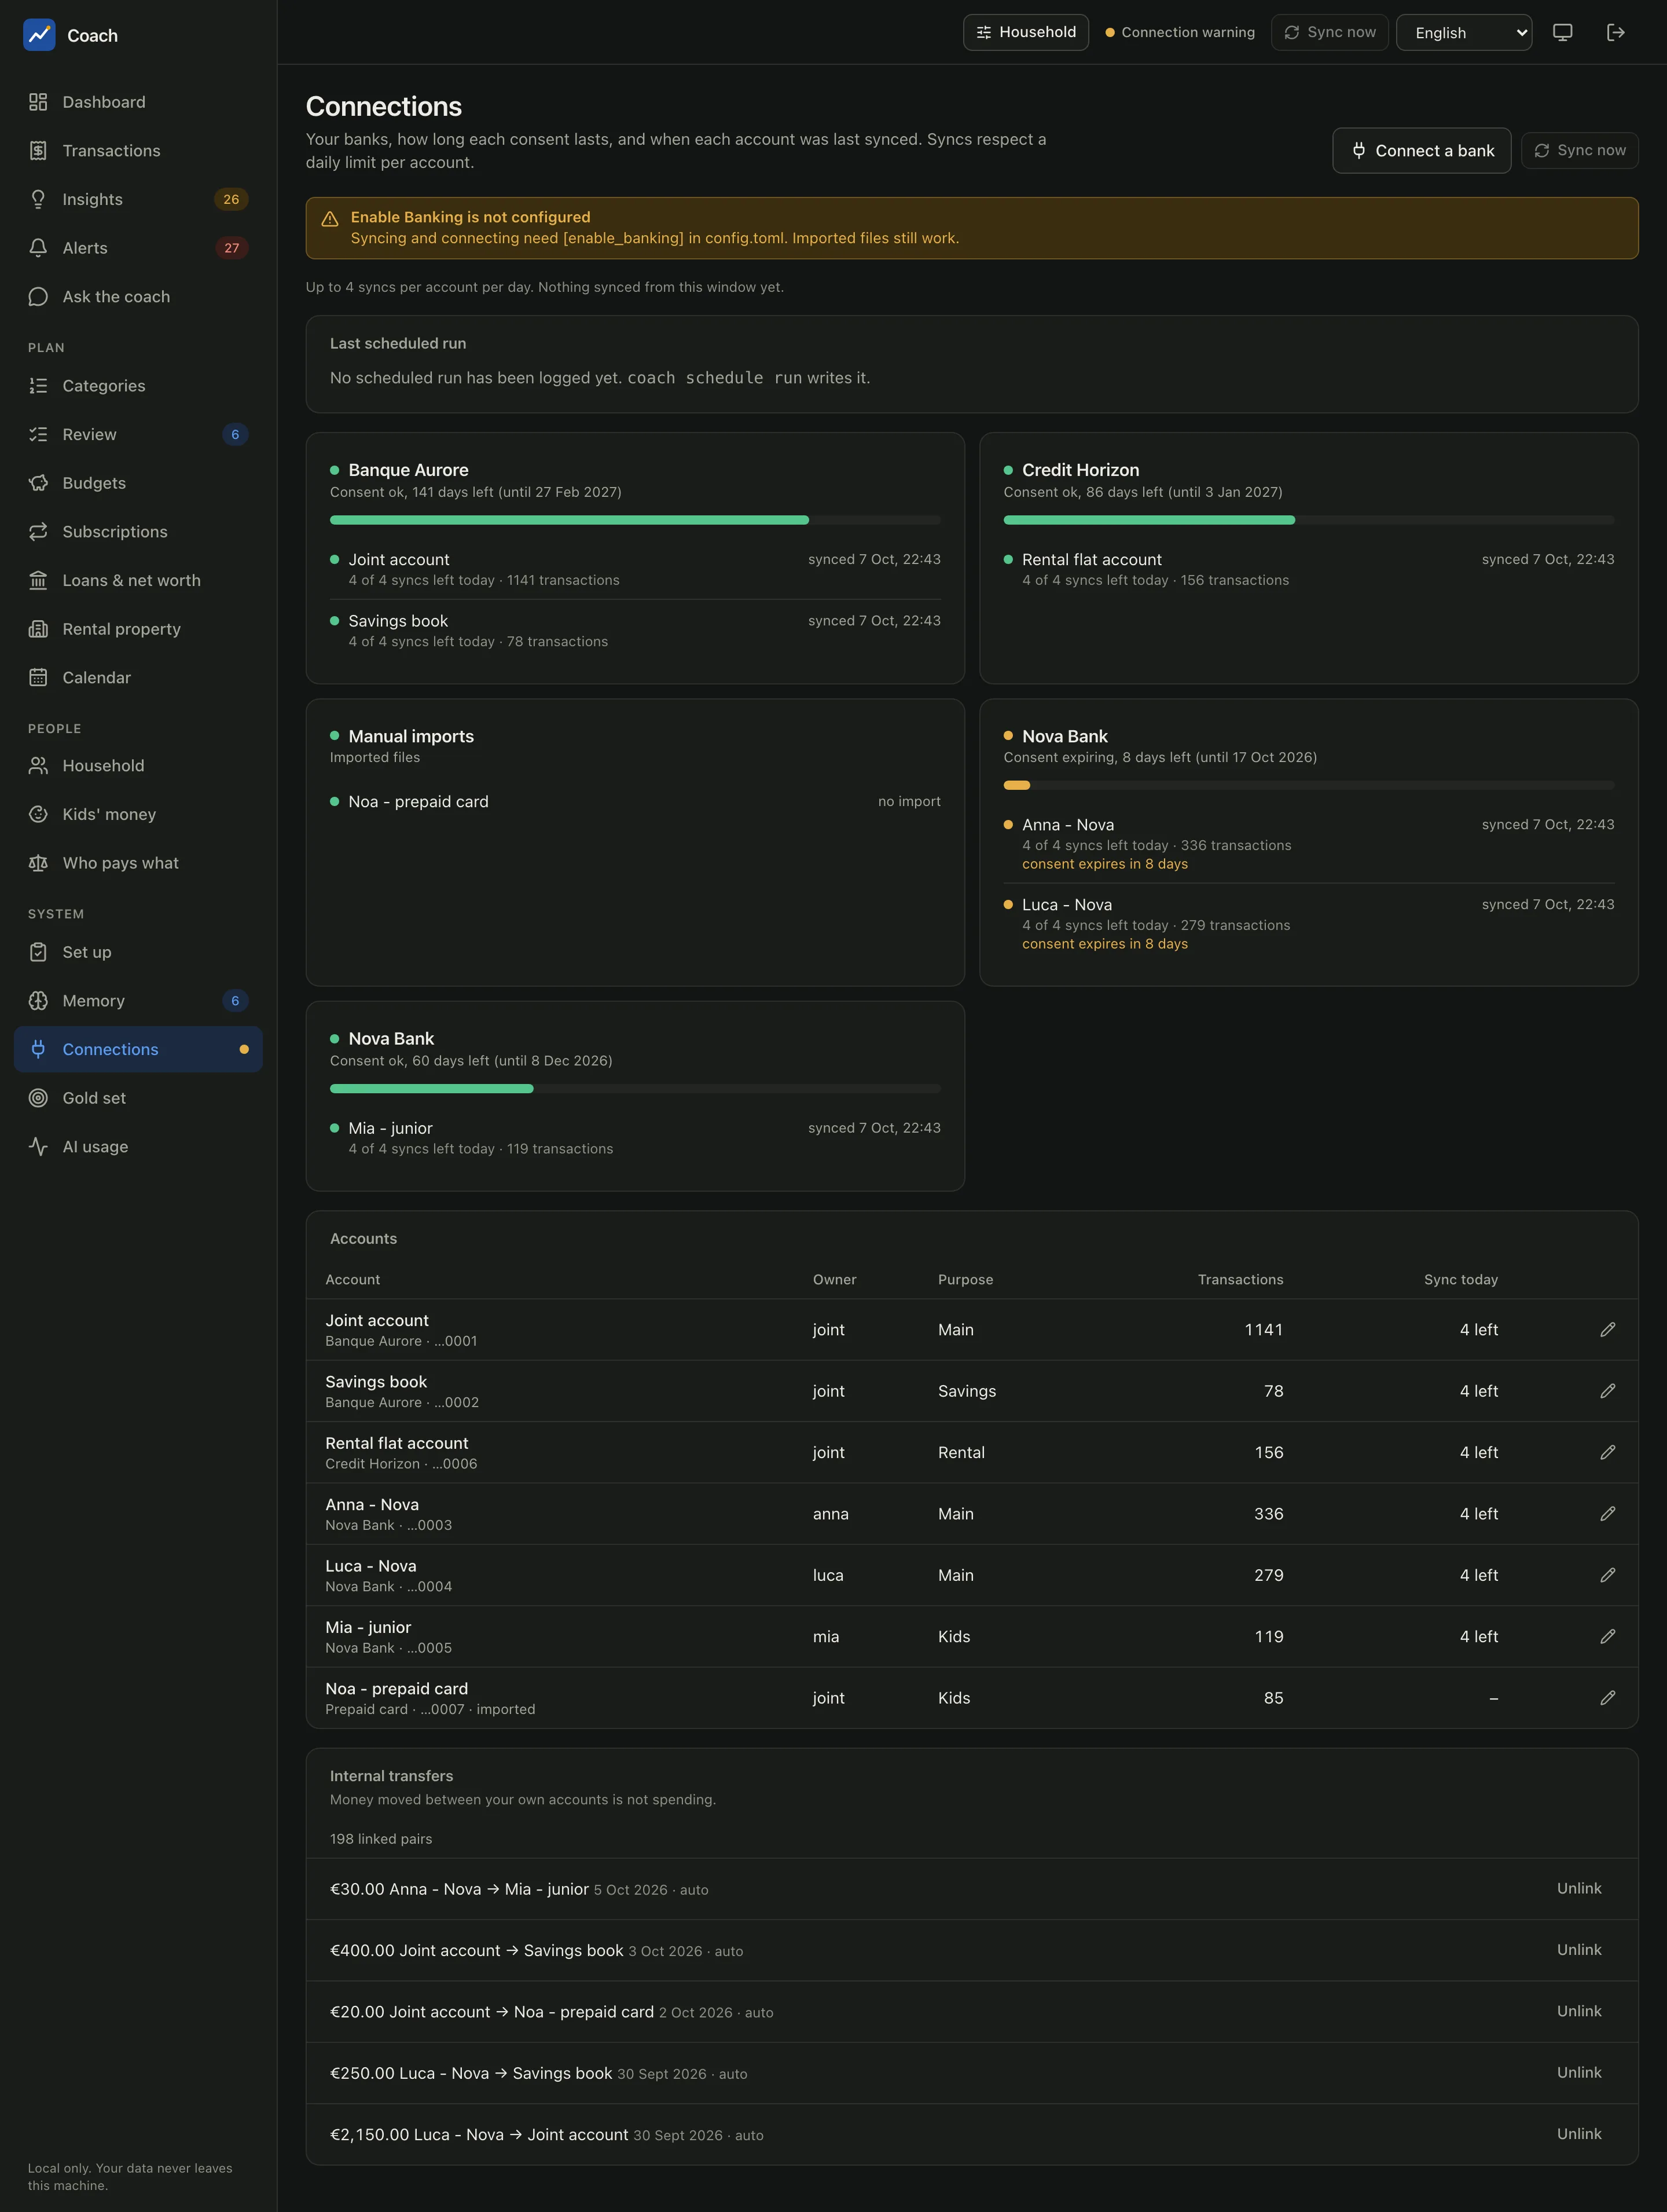Click the Connect a bank button
The width and height of the screenshot is (1667, 2212).
pos(1421,151)
